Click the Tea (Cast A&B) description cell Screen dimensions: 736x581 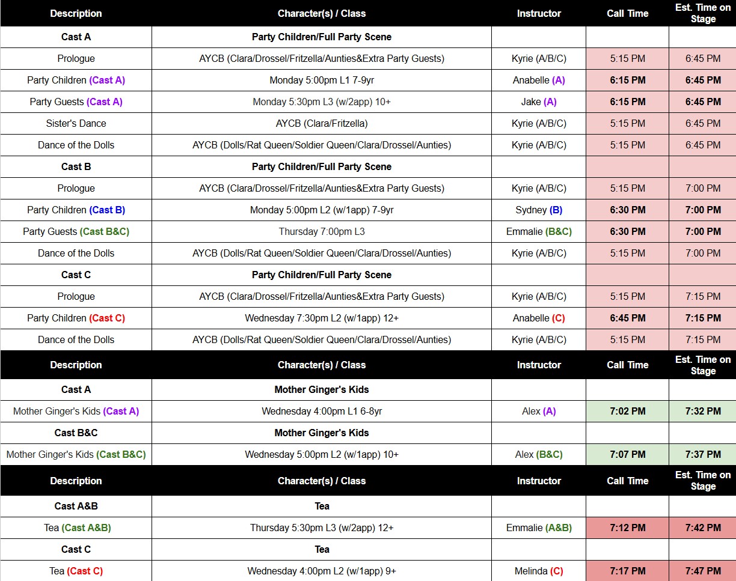coord(76,528)
